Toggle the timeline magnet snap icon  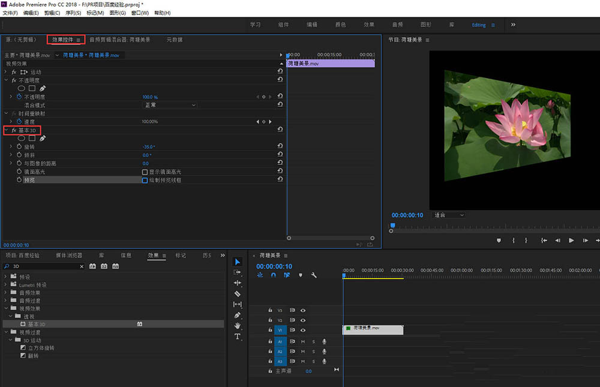[x=273, y=275]
